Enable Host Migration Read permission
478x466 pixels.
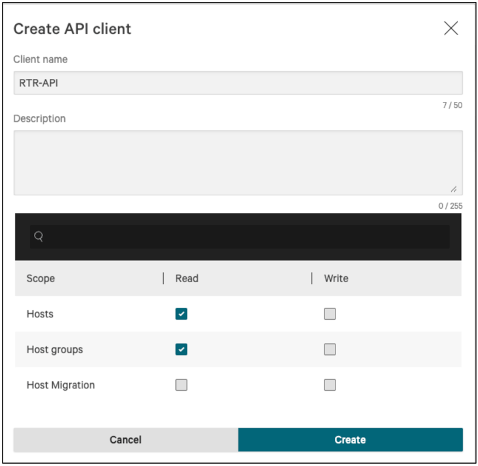point(181,385)
